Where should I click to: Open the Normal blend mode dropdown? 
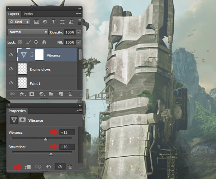pos(28,32)
